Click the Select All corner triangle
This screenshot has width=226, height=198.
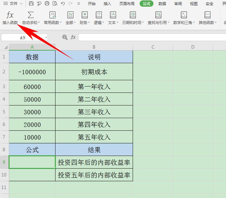pos(6,47)
